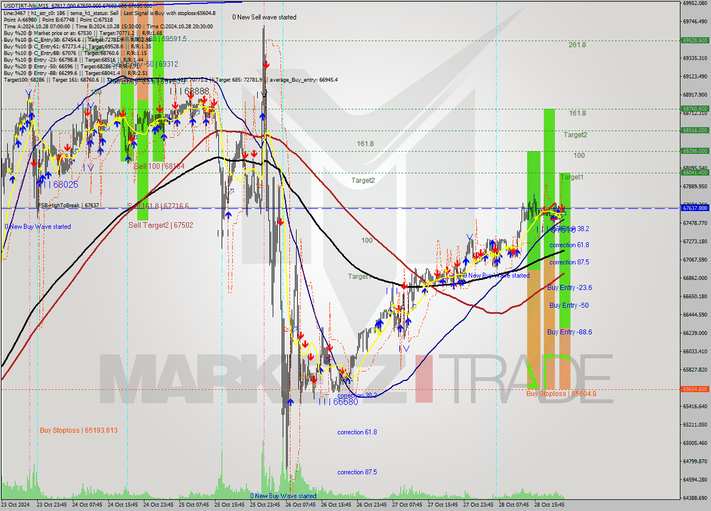
Task: Click '28 Oct 15:45' on the time axis
Action: (549, 505)
